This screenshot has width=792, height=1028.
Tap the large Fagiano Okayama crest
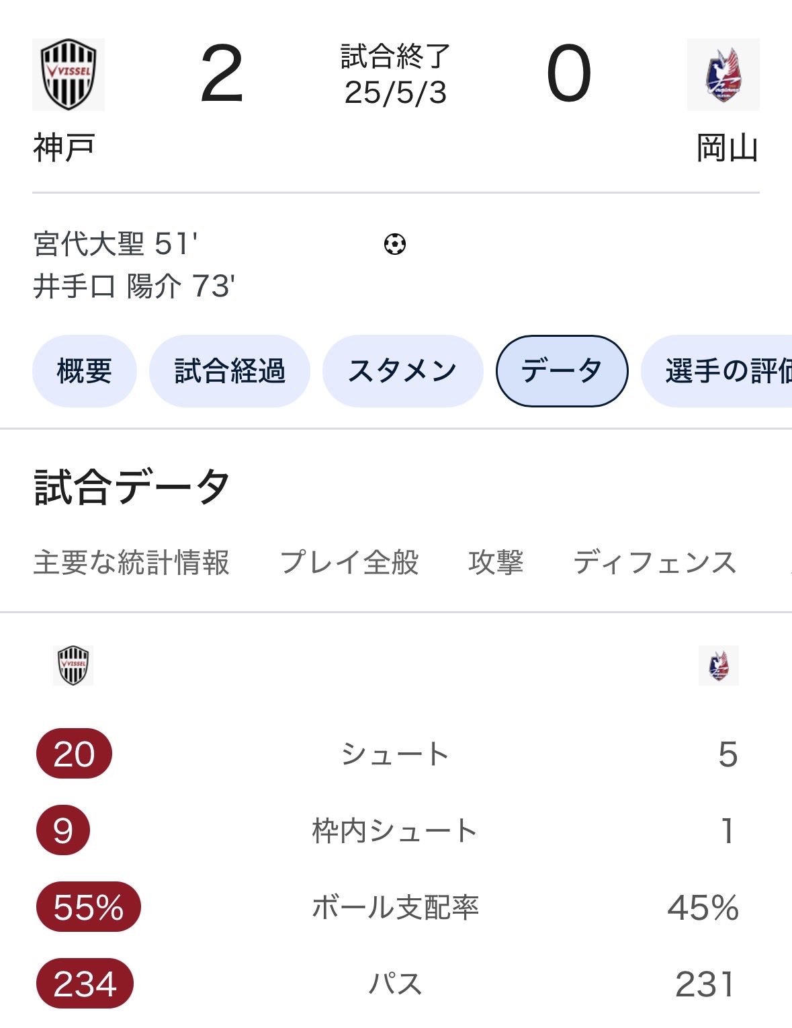click(723, 75)
